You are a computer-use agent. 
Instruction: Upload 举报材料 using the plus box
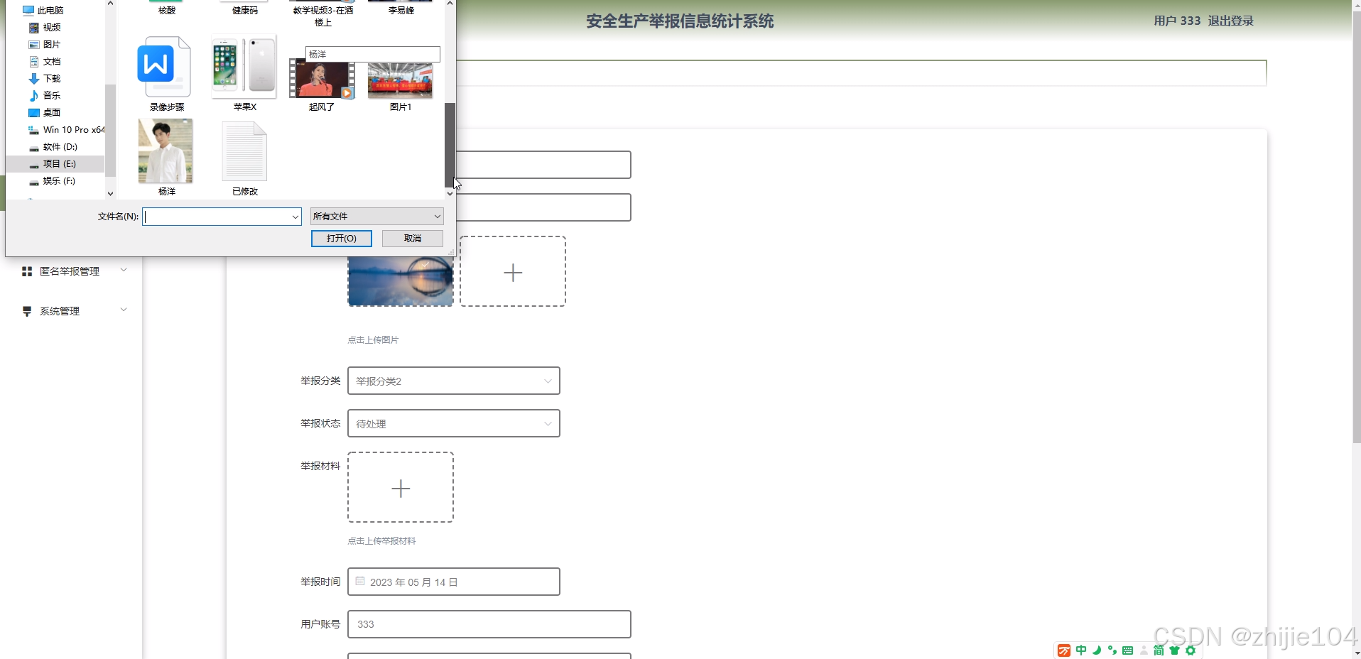401,487
